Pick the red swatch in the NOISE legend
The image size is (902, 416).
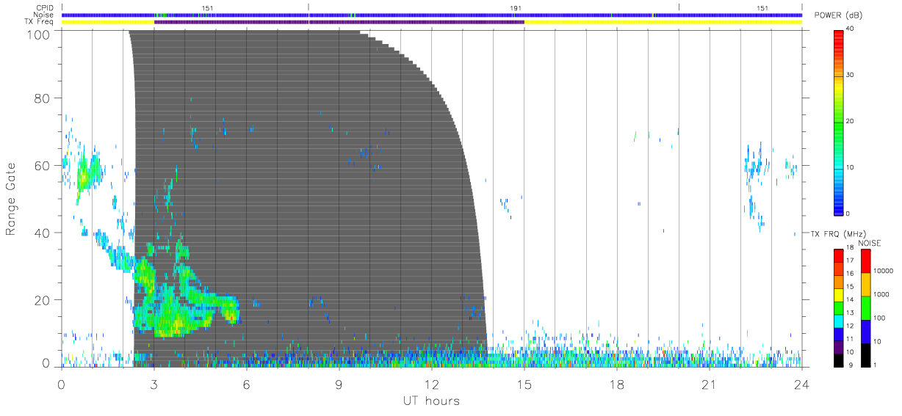pos(865,260)
